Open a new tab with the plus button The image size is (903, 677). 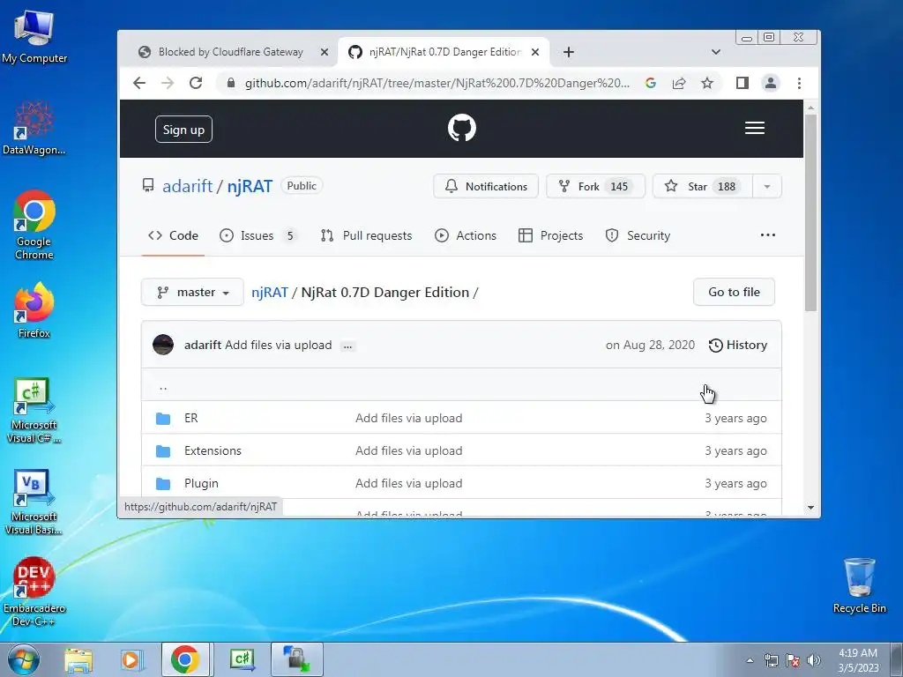(x=569, y=52)
